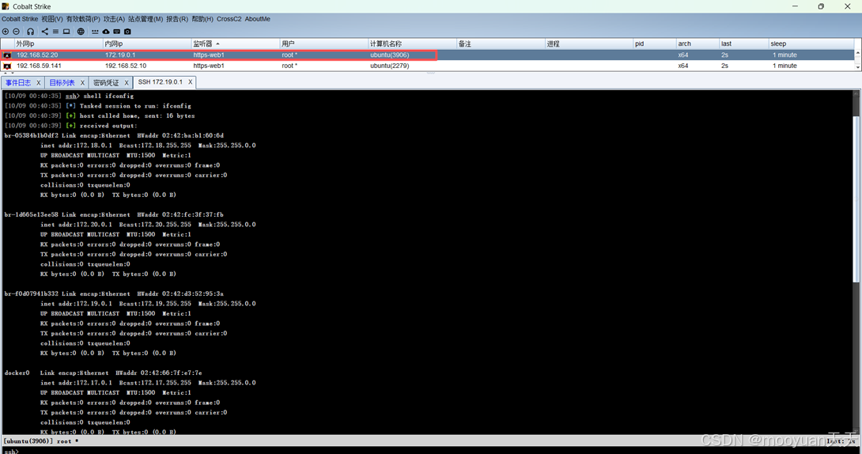The width and height of the screenshot is (862, 454).
Task: Sort by the 计算机名称 column header
Action: [412, 44]
